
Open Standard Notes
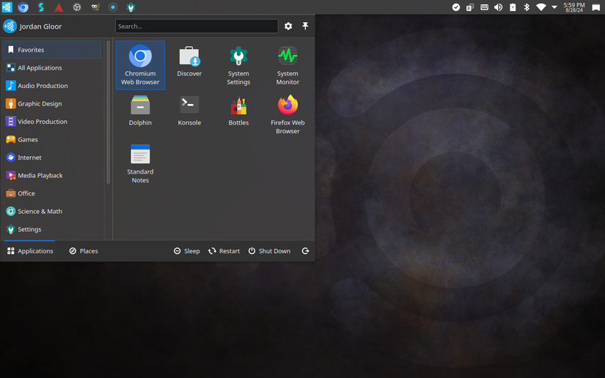click(x=140, y=163)
